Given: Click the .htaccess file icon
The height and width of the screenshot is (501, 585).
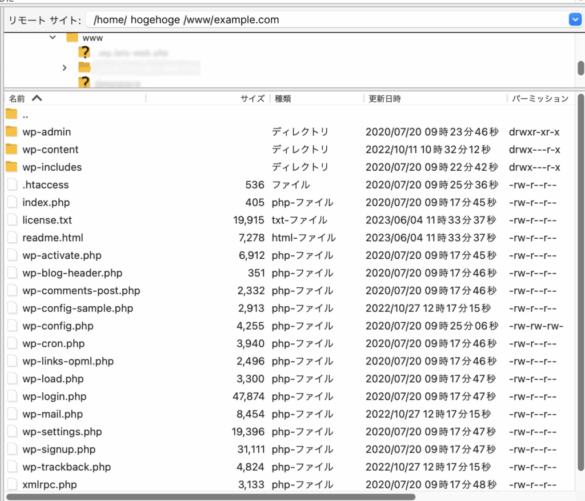Looking at the screenshot, I should pyautogui.click(x=13, y=185).
